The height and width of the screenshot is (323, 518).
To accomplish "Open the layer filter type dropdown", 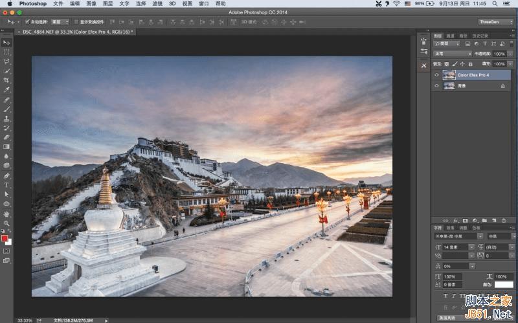I will click(x=447, y=43).
